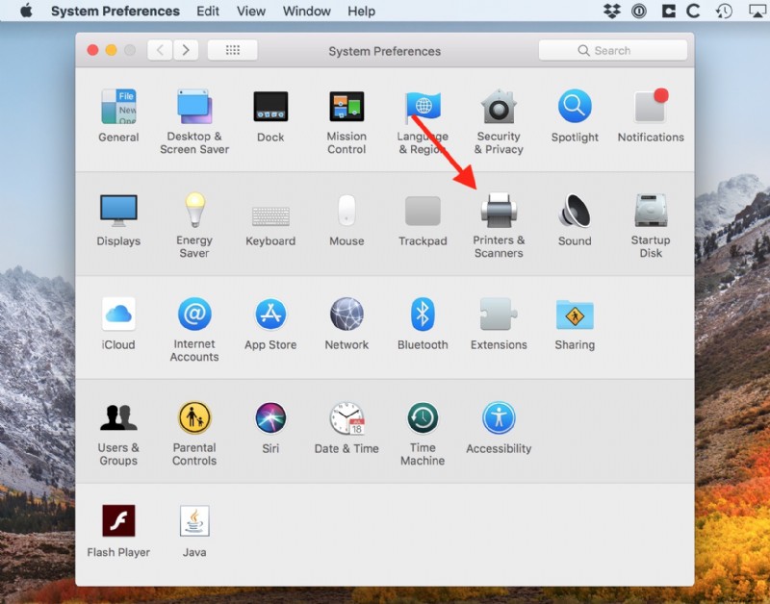The height and width of the screenshot is (604, 770).
Task: Open Dropbox menu bar icon
Action: coord(612,11)
